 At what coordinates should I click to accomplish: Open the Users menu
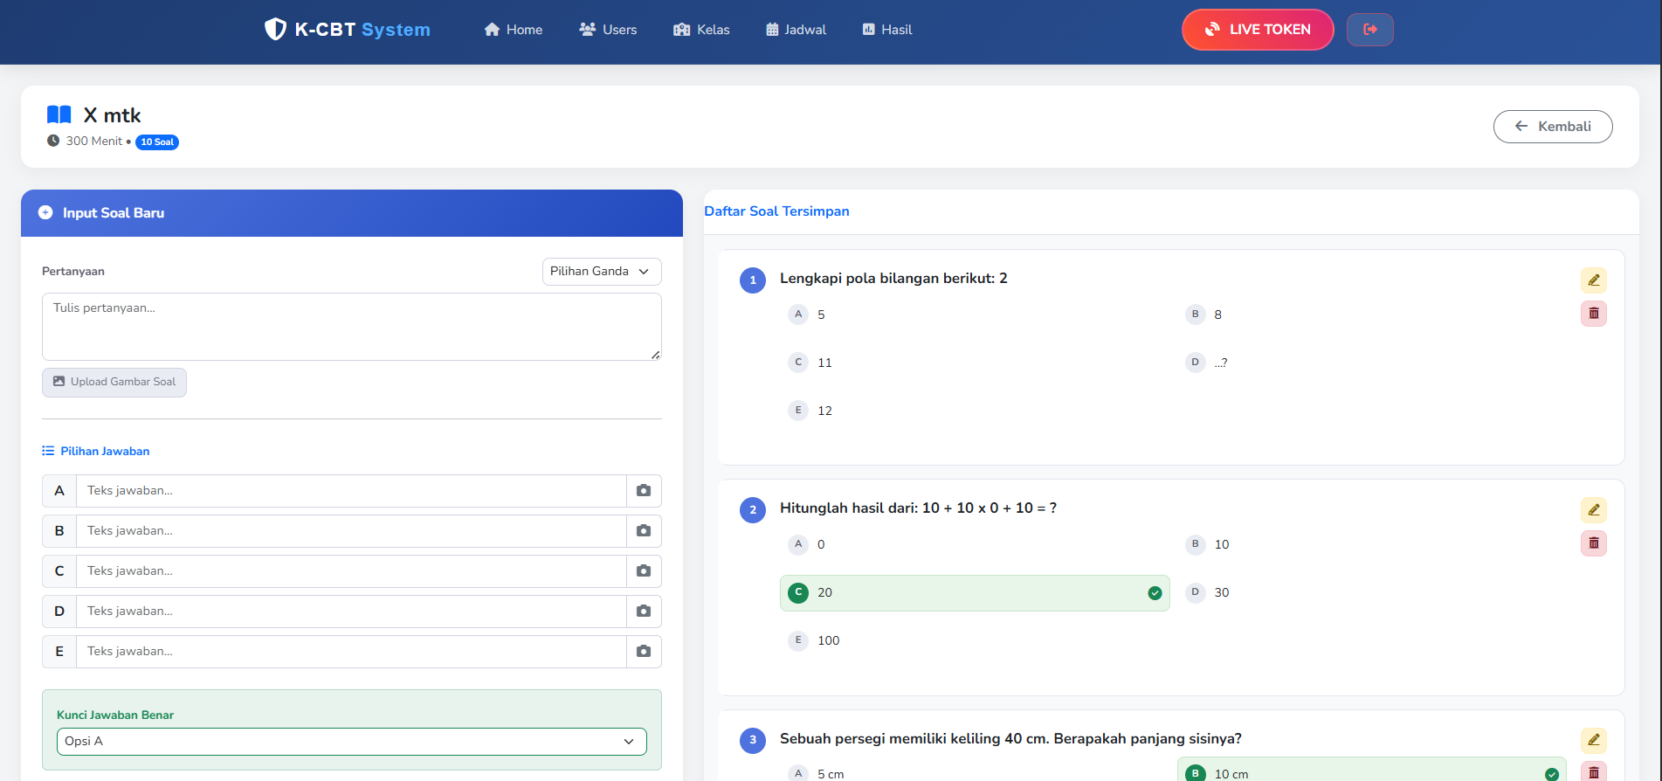[608, 30]
